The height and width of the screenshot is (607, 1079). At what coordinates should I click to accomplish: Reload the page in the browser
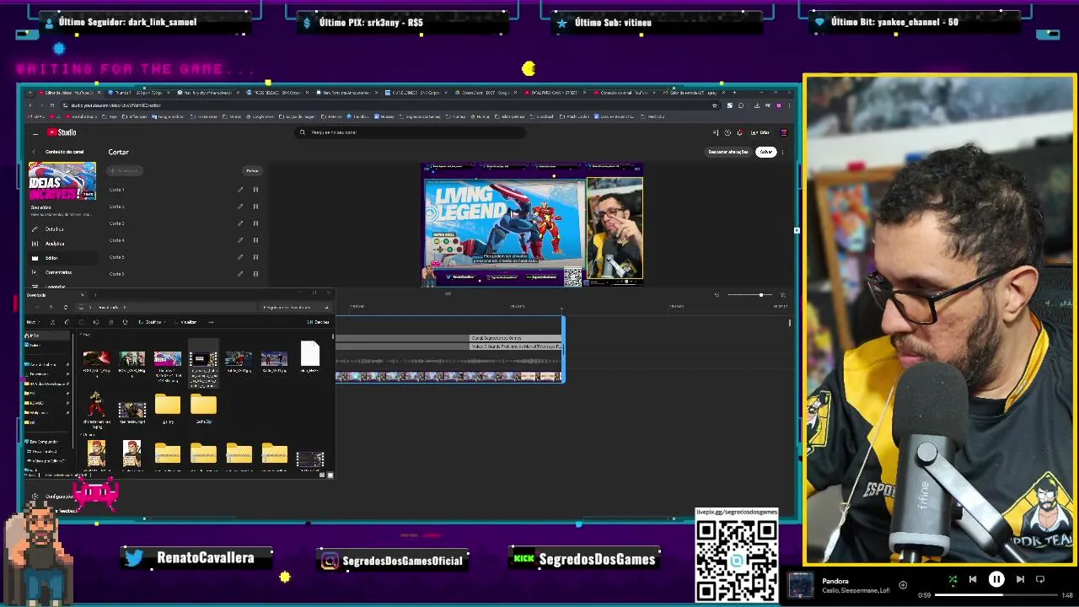[52, 105]
